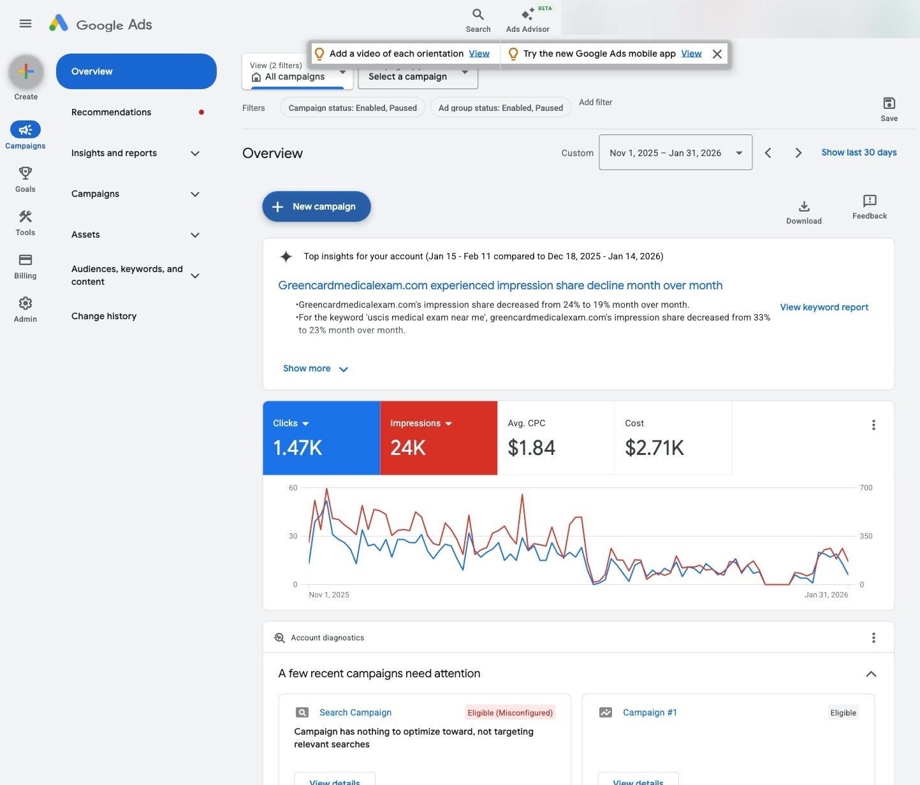Viewport: 920px width, 785px height.
Task: Expand Insights and reports
Action: [x=113, y=153]
